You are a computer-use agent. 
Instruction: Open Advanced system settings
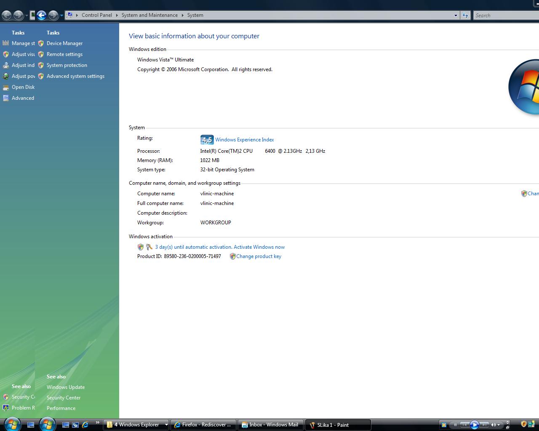(x=75, y=76)
